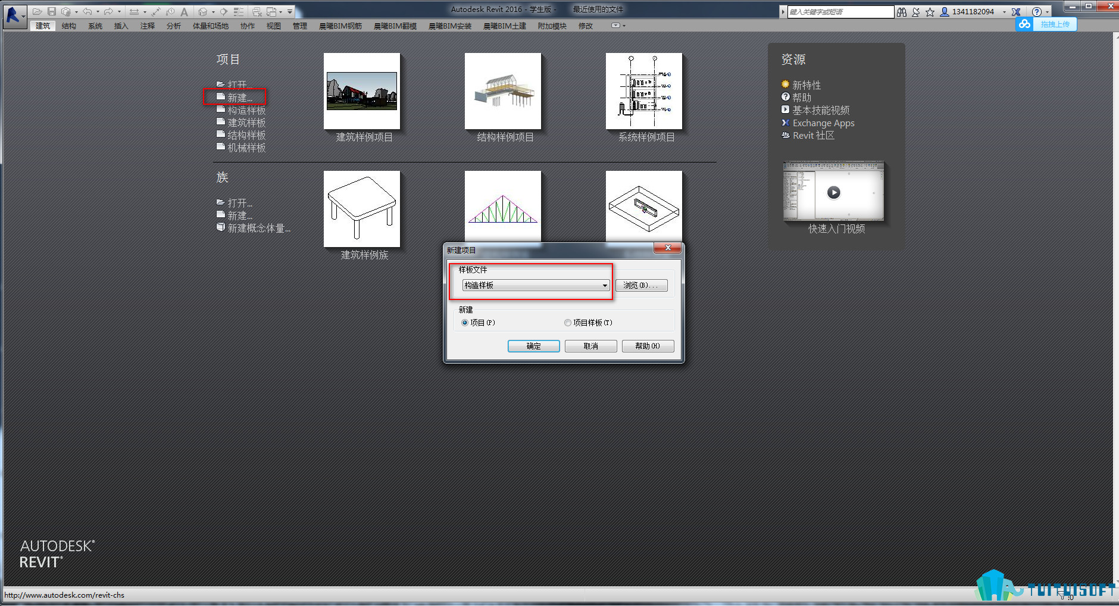Screen dimensions: 1119x606
Task: Click the Save icon in quick access toolbar
Action: click(52, 11)
